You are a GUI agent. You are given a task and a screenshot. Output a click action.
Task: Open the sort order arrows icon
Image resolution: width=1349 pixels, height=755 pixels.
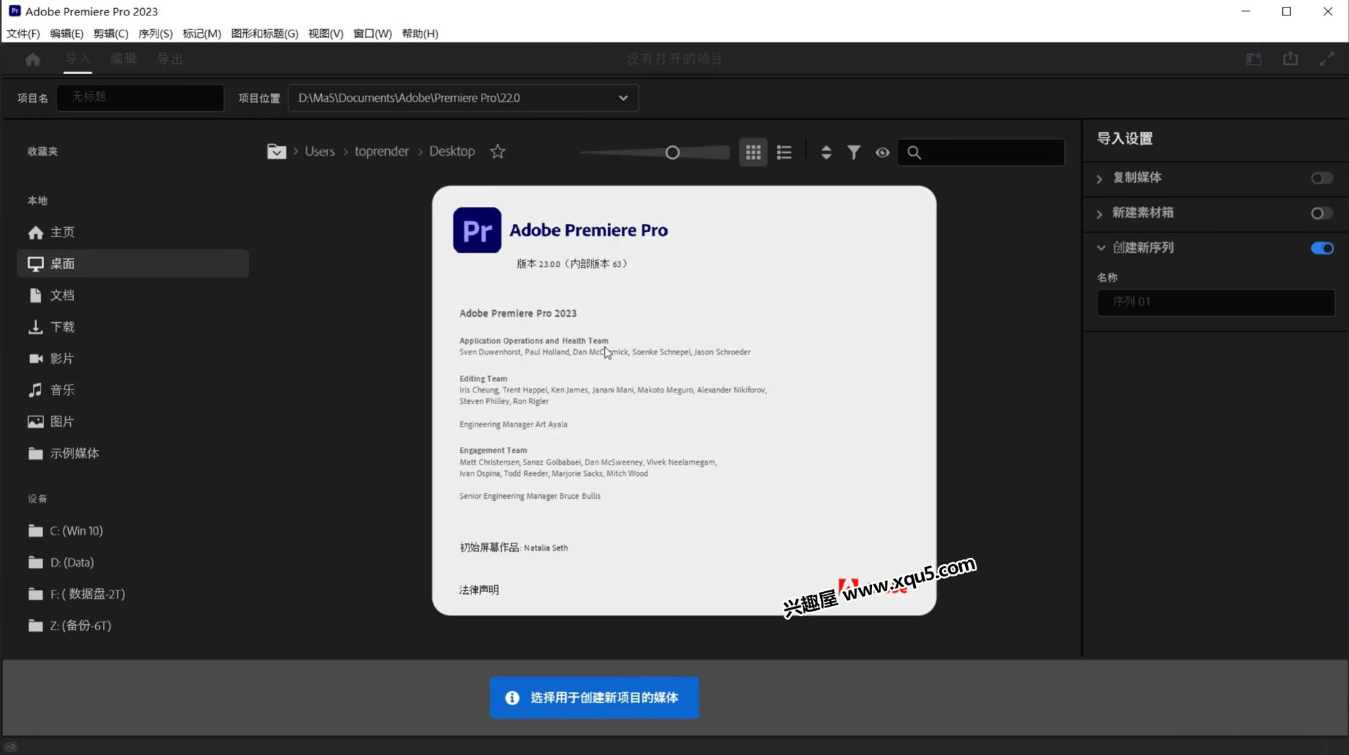826,152
